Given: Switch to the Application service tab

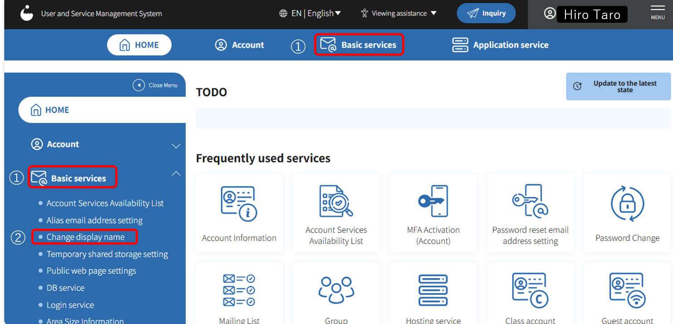Looking at the screenshot, I should 500,45.
